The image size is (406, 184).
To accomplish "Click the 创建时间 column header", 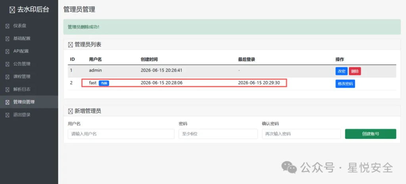I will coord(149,59).
